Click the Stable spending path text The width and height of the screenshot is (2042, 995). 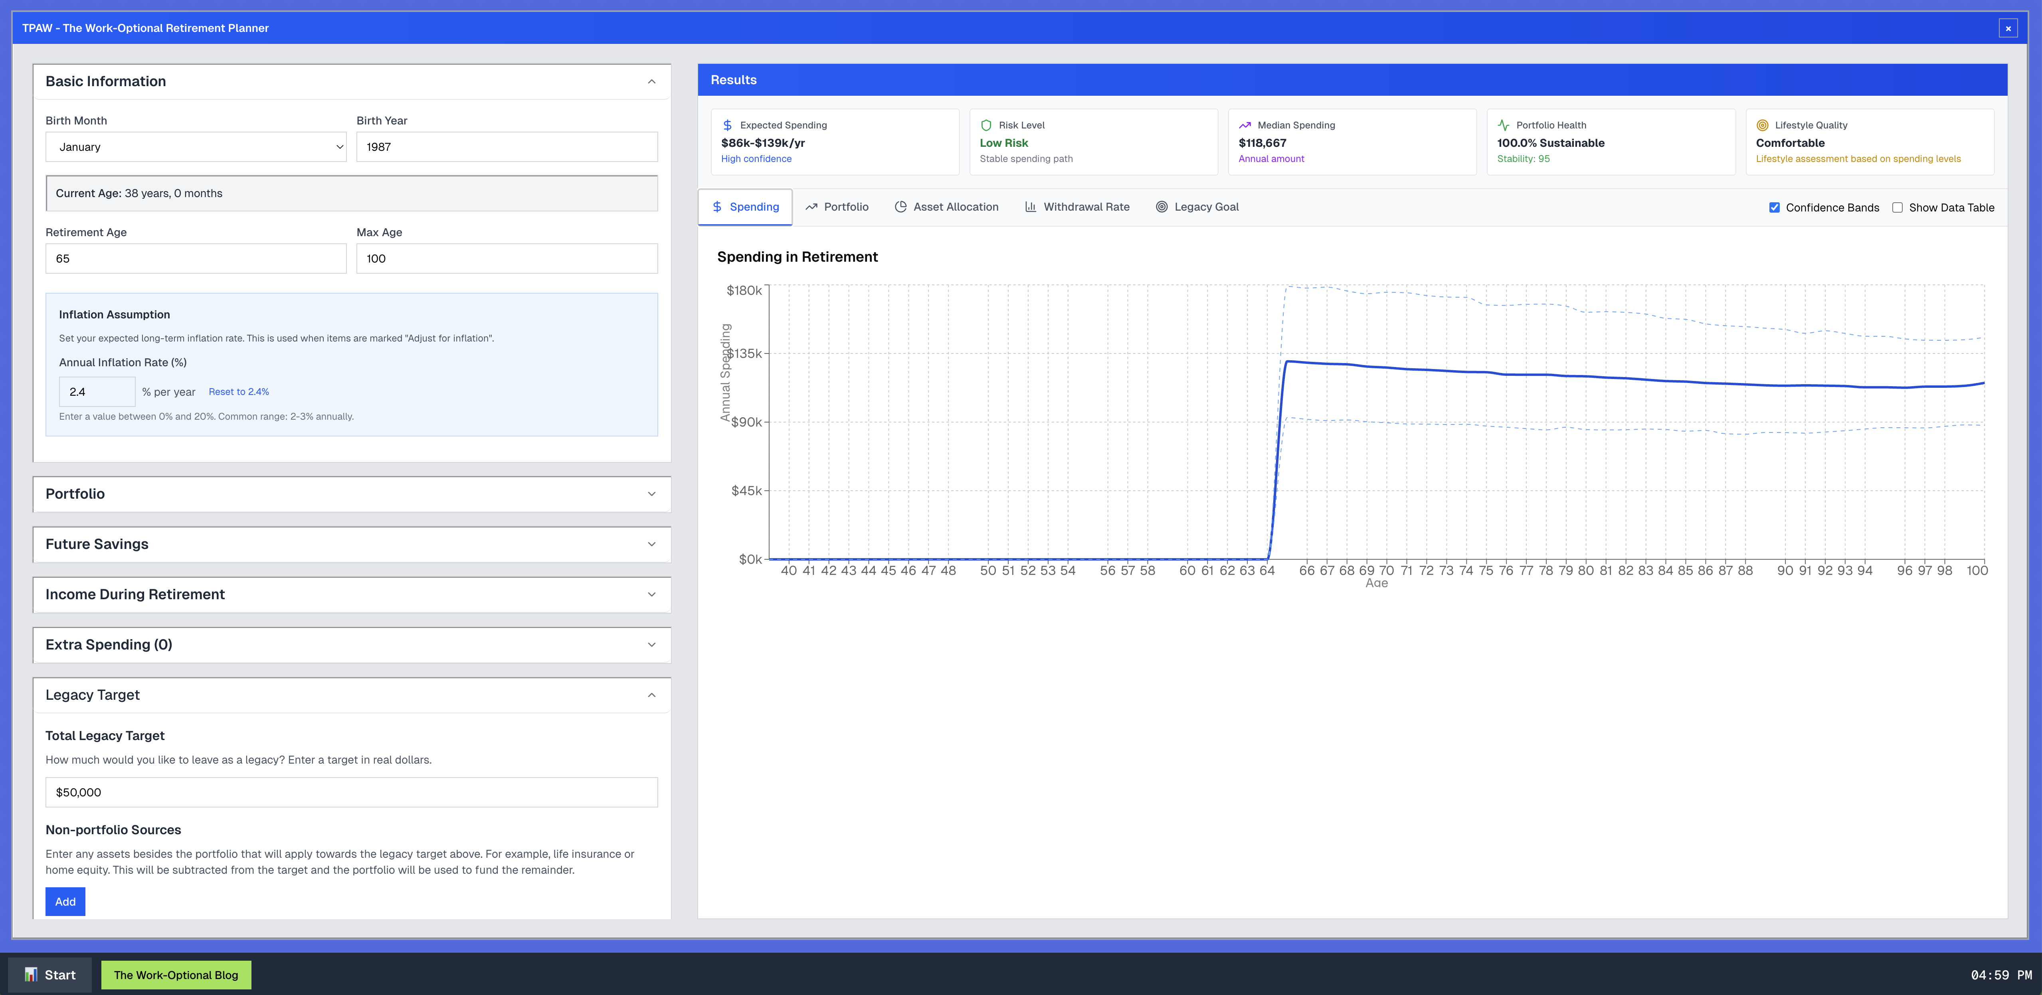click(x=1026, y=158)
